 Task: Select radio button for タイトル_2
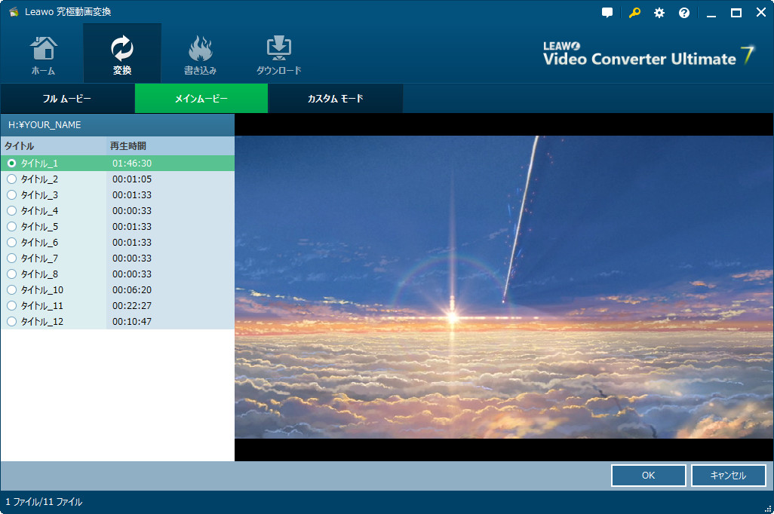click(x=12, y=179)
